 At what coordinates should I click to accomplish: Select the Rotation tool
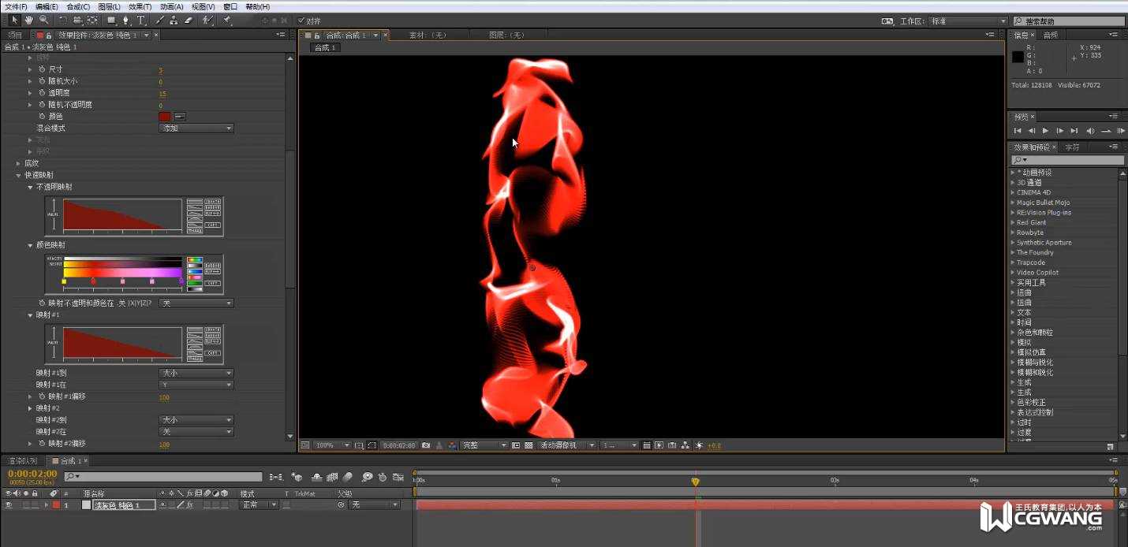(x=63, y=20)
